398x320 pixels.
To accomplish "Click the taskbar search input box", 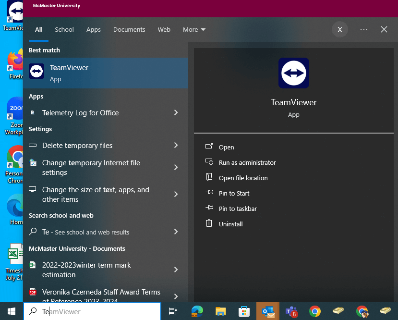I will pos(92,311).
